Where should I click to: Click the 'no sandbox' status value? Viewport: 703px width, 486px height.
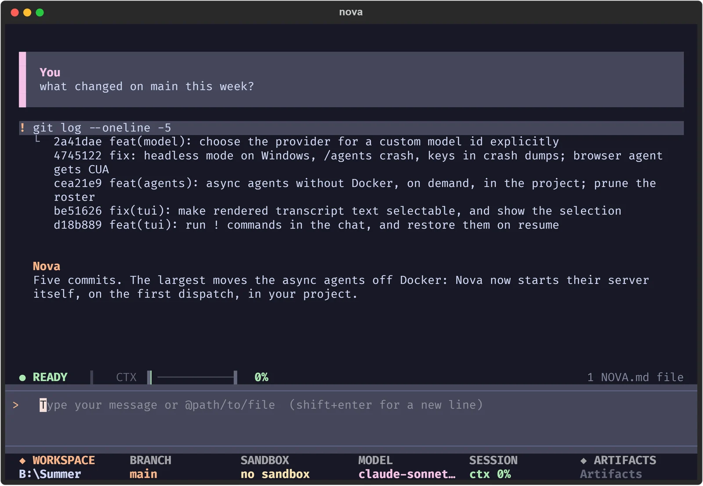tap(275, 474)
